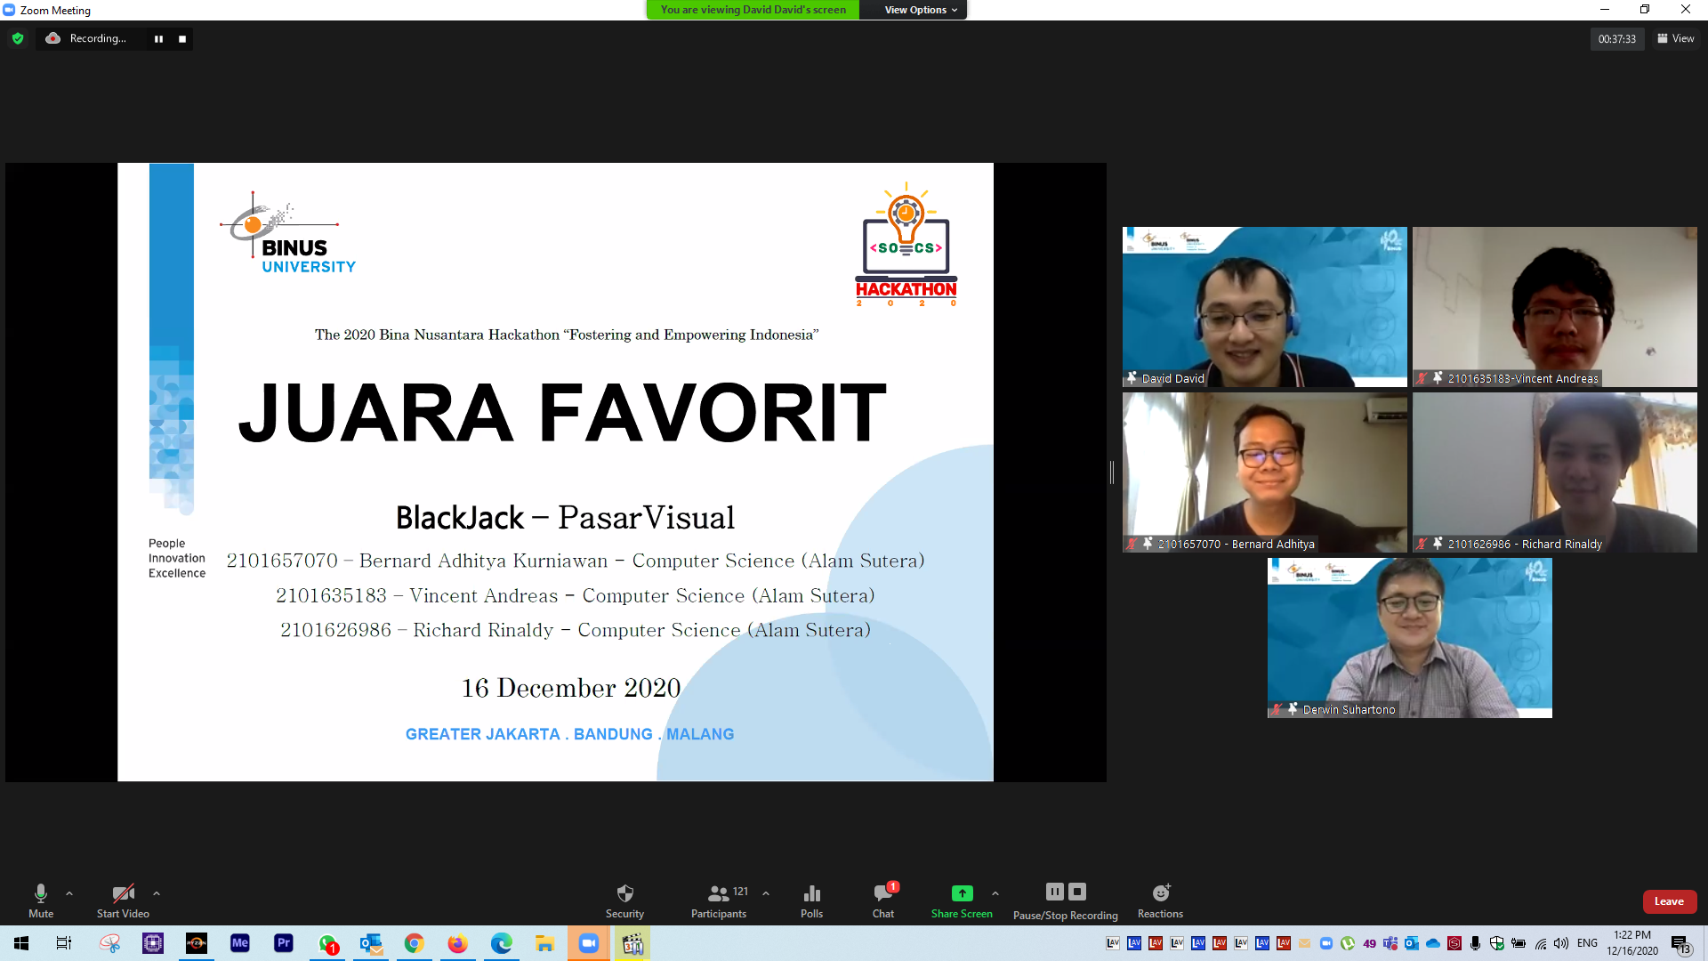Click the Windows Security tray icon

[x=1497, y=943]
